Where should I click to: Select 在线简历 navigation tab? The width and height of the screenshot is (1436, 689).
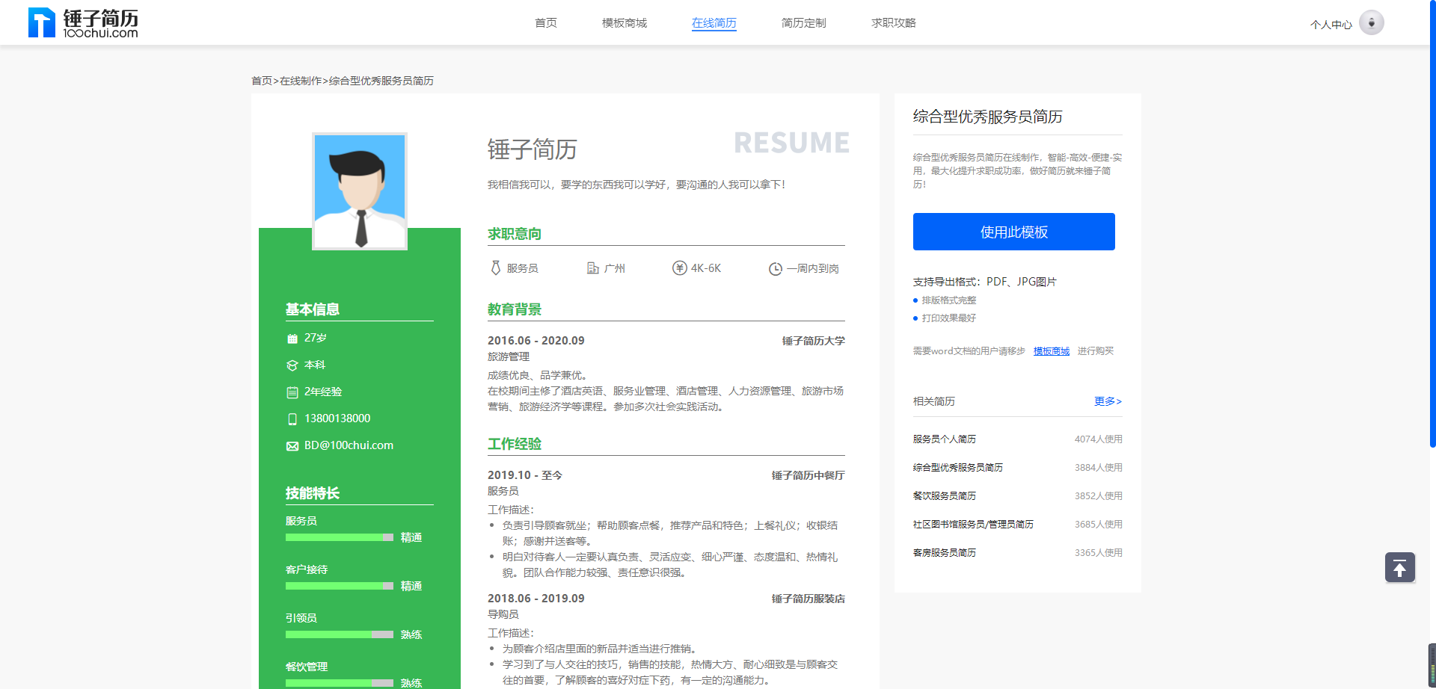[714, 23]
